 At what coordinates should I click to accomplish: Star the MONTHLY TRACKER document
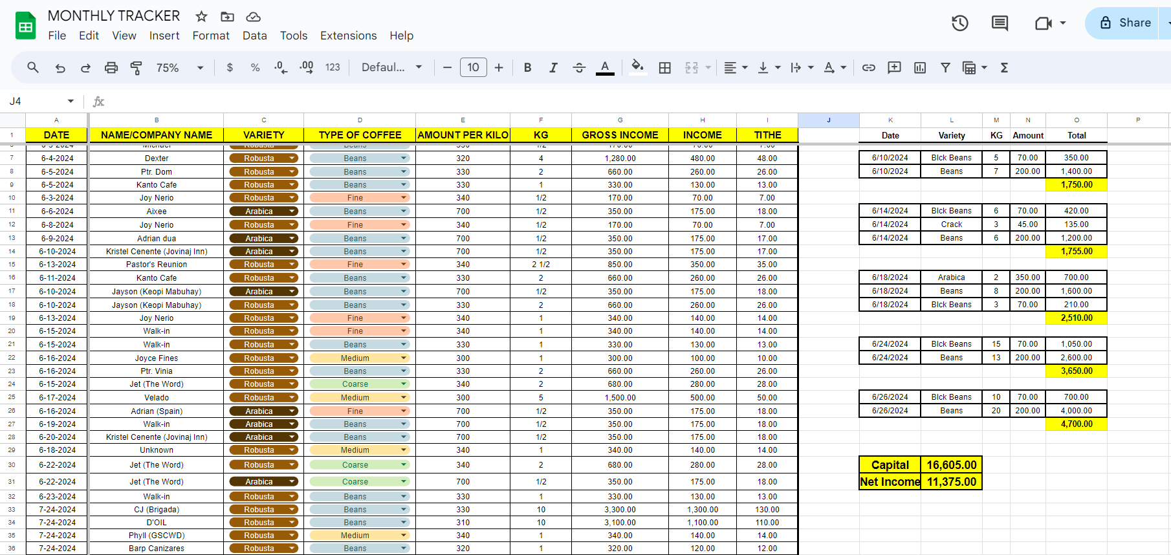tap(202, 16)
